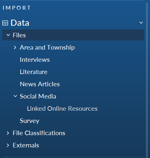The width and height of the screenshot is (150, 158).
Task: Expand File Classifications arrow
Action: click(8, 133)
